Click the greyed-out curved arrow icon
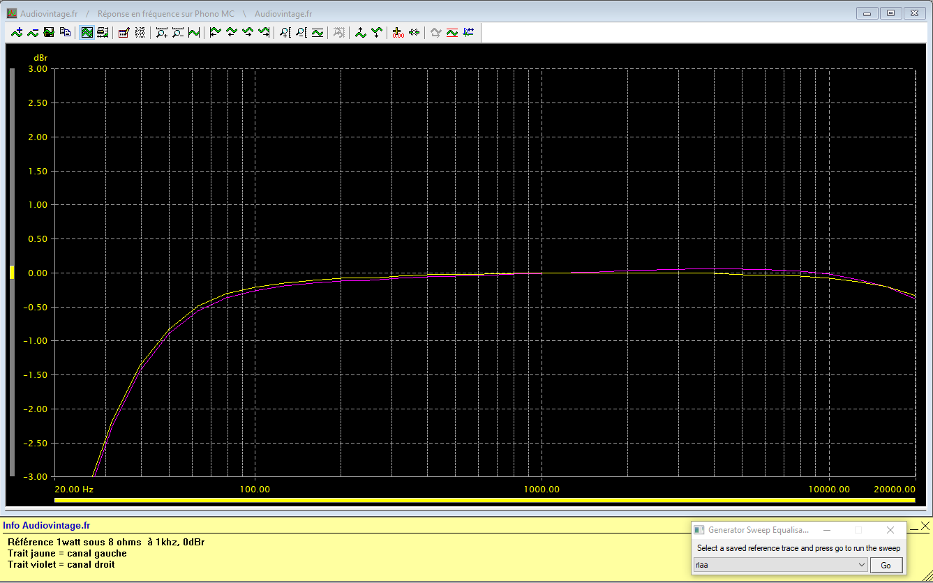 click(436, 32)
